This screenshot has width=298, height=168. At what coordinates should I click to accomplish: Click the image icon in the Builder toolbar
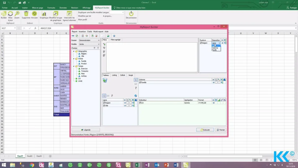click(108, 36)
